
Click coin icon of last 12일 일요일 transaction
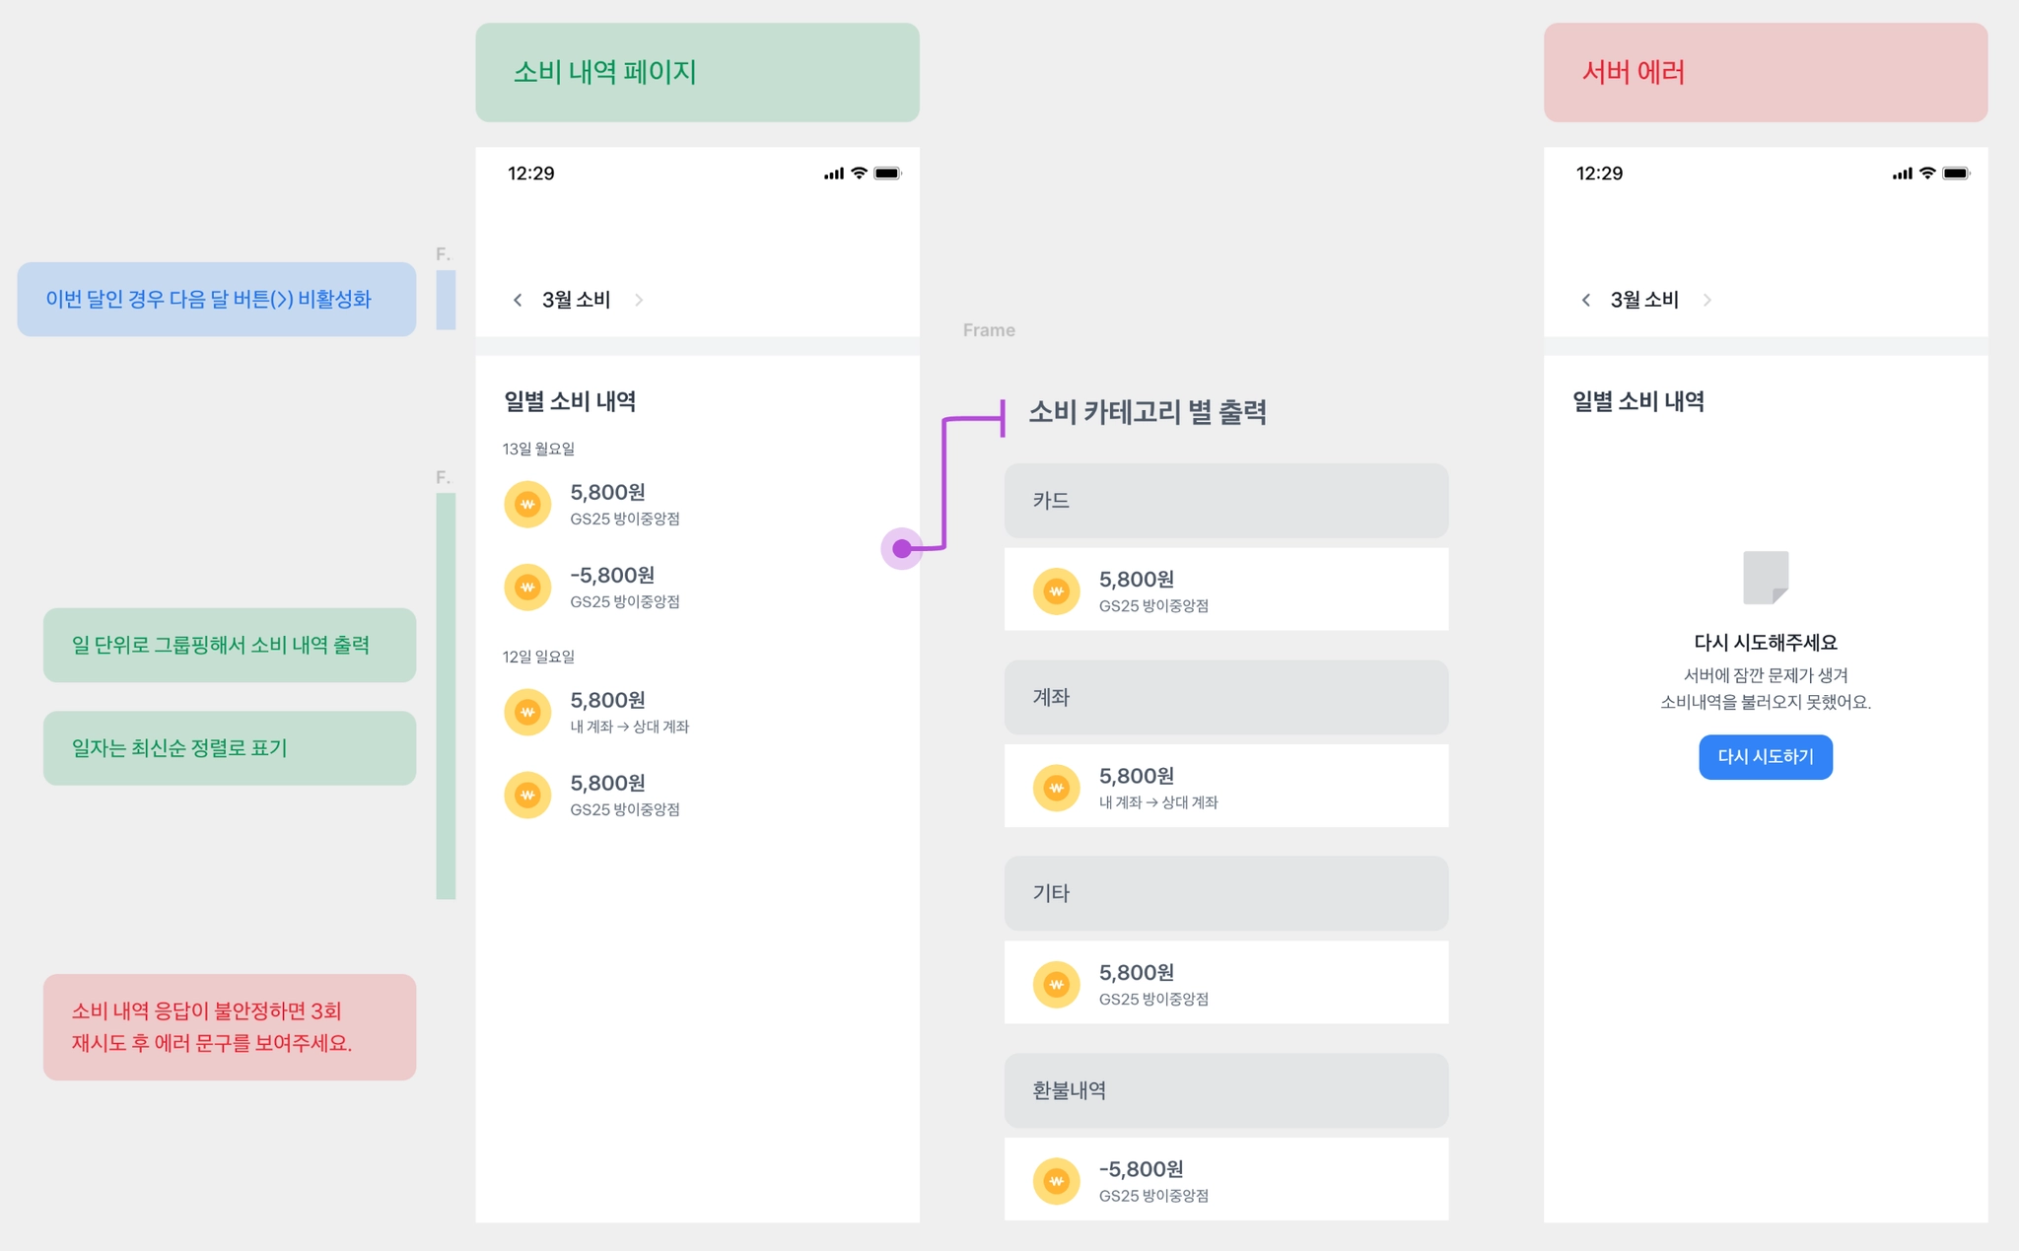pos(527,795)
